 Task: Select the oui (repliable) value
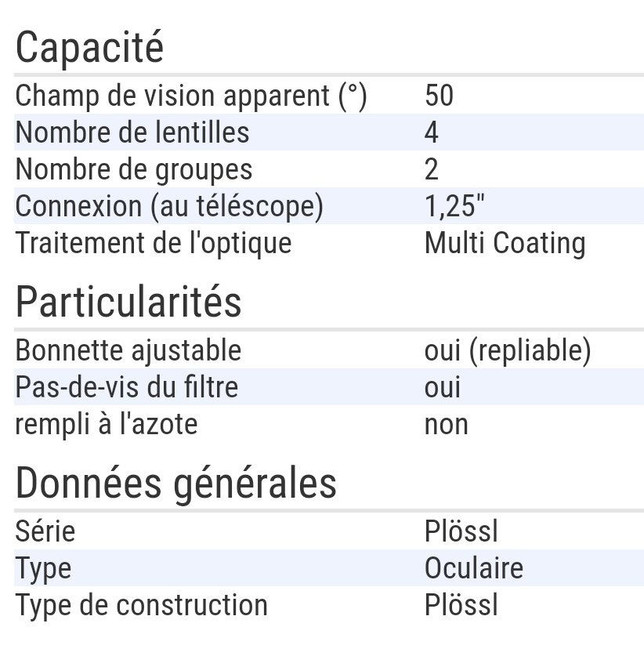point(508,350)
